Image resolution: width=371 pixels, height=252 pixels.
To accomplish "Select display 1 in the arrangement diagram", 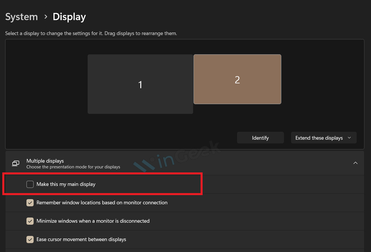I will point(140,84).
